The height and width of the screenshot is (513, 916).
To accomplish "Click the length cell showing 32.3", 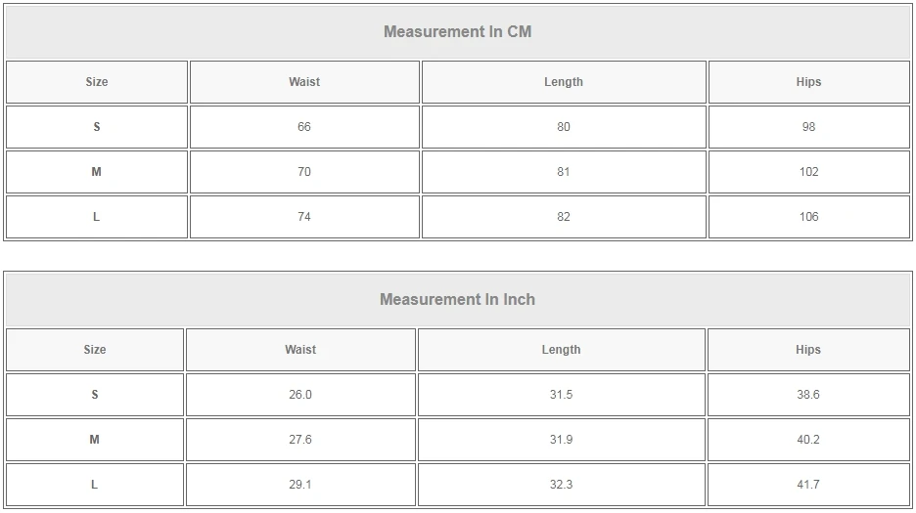I will [561, 485].
